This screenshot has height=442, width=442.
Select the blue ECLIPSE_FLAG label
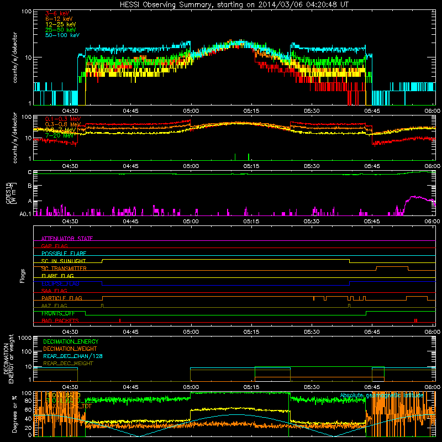(60, 283)
